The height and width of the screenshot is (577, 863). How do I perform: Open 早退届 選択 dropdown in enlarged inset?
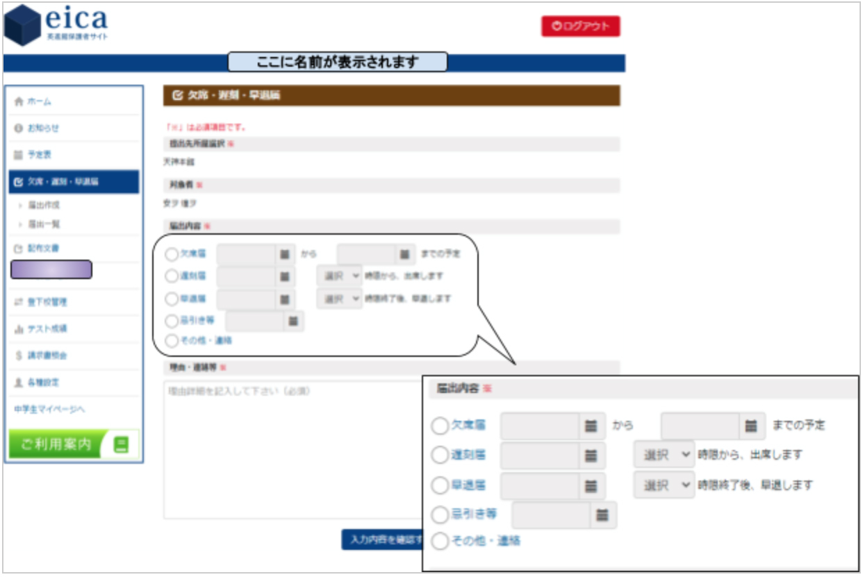point(664,485)
